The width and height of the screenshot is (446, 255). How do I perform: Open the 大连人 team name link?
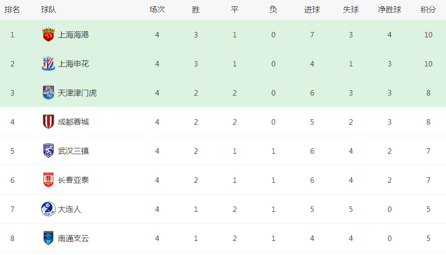[70, 209]
